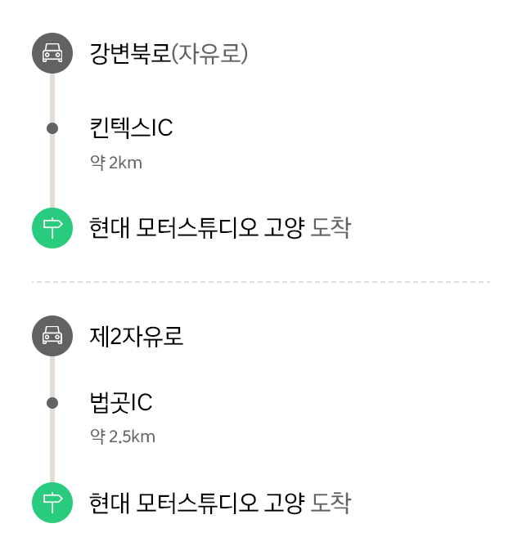Click the waypoint dot next to 법곳IC
522x555 pixels.
pos(52,403)
